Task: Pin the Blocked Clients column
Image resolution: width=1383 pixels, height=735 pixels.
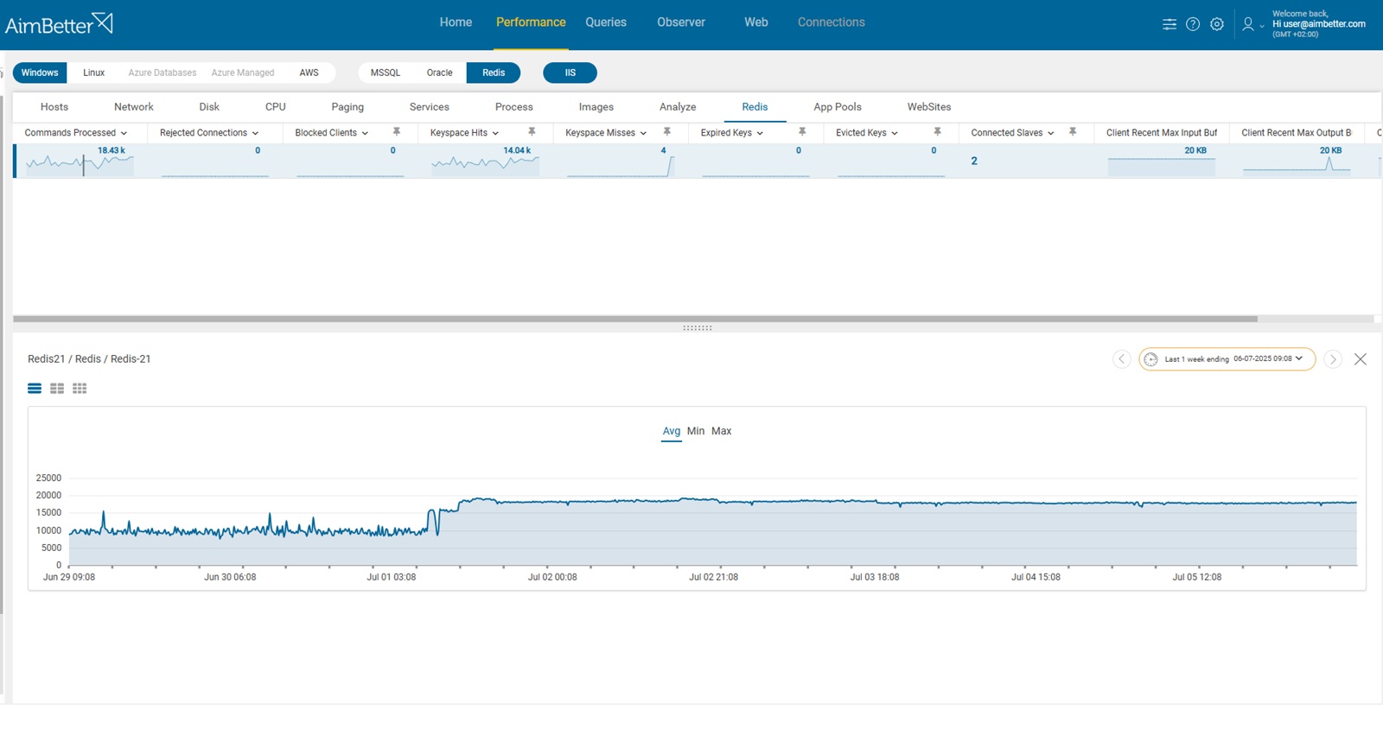Action: 397,132
